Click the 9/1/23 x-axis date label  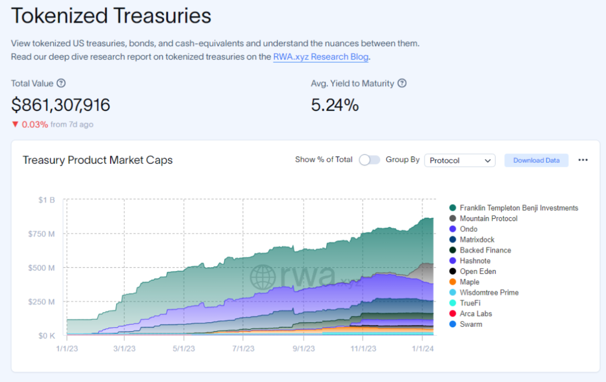(x=303, y=348)
